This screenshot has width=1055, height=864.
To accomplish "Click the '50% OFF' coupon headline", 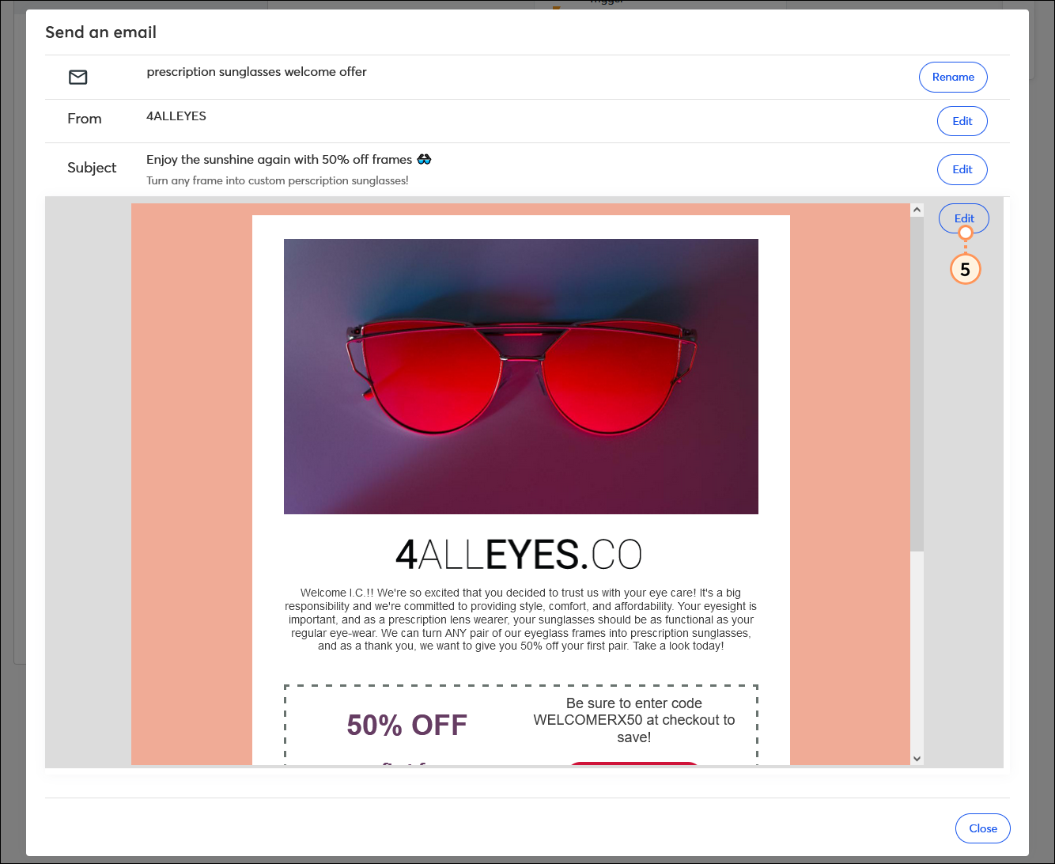I will (407, 726).
